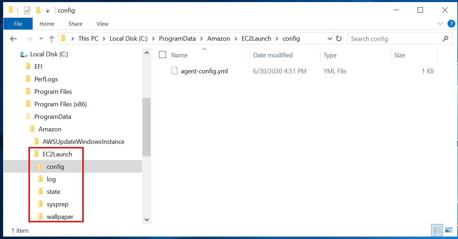Click the Back navigation button
Screen dimensions: 458x239
[13, 39]
